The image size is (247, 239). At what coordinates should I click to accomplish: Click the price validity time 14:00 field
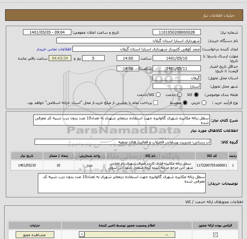[128, 68]
